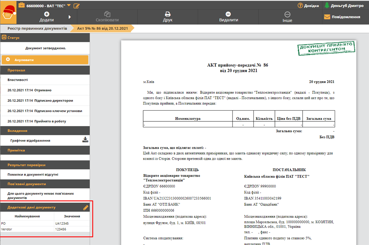Click the question mark help icon
369x245 pixels.
300,6
